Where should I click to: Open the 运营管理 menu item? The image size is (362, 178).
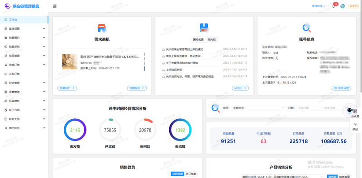[x=24, y=92]
